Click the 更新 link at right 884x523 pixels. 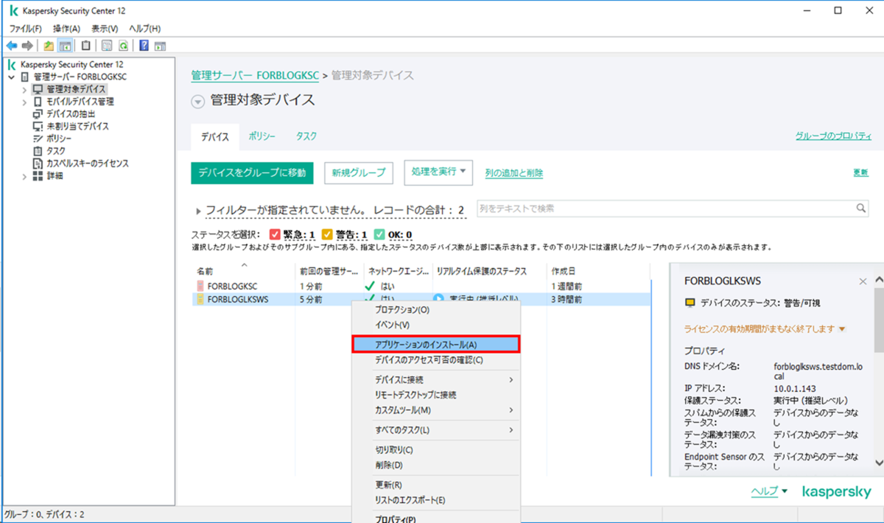(x=860, y=172)
